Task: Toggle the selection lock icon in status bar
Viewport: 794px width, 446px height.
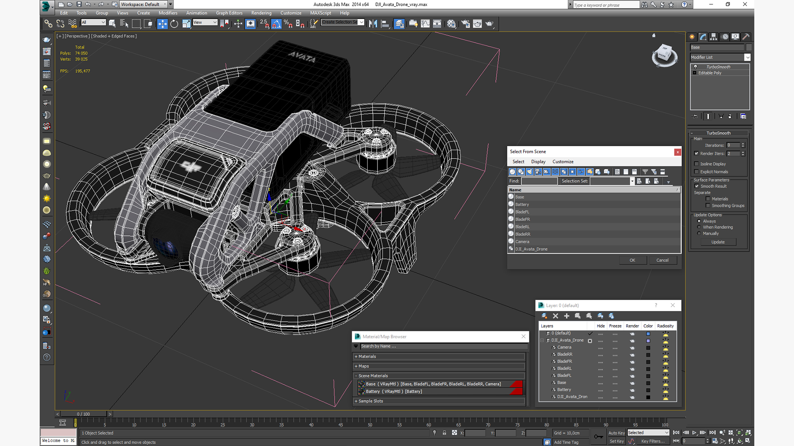Action: click(444, 433)
